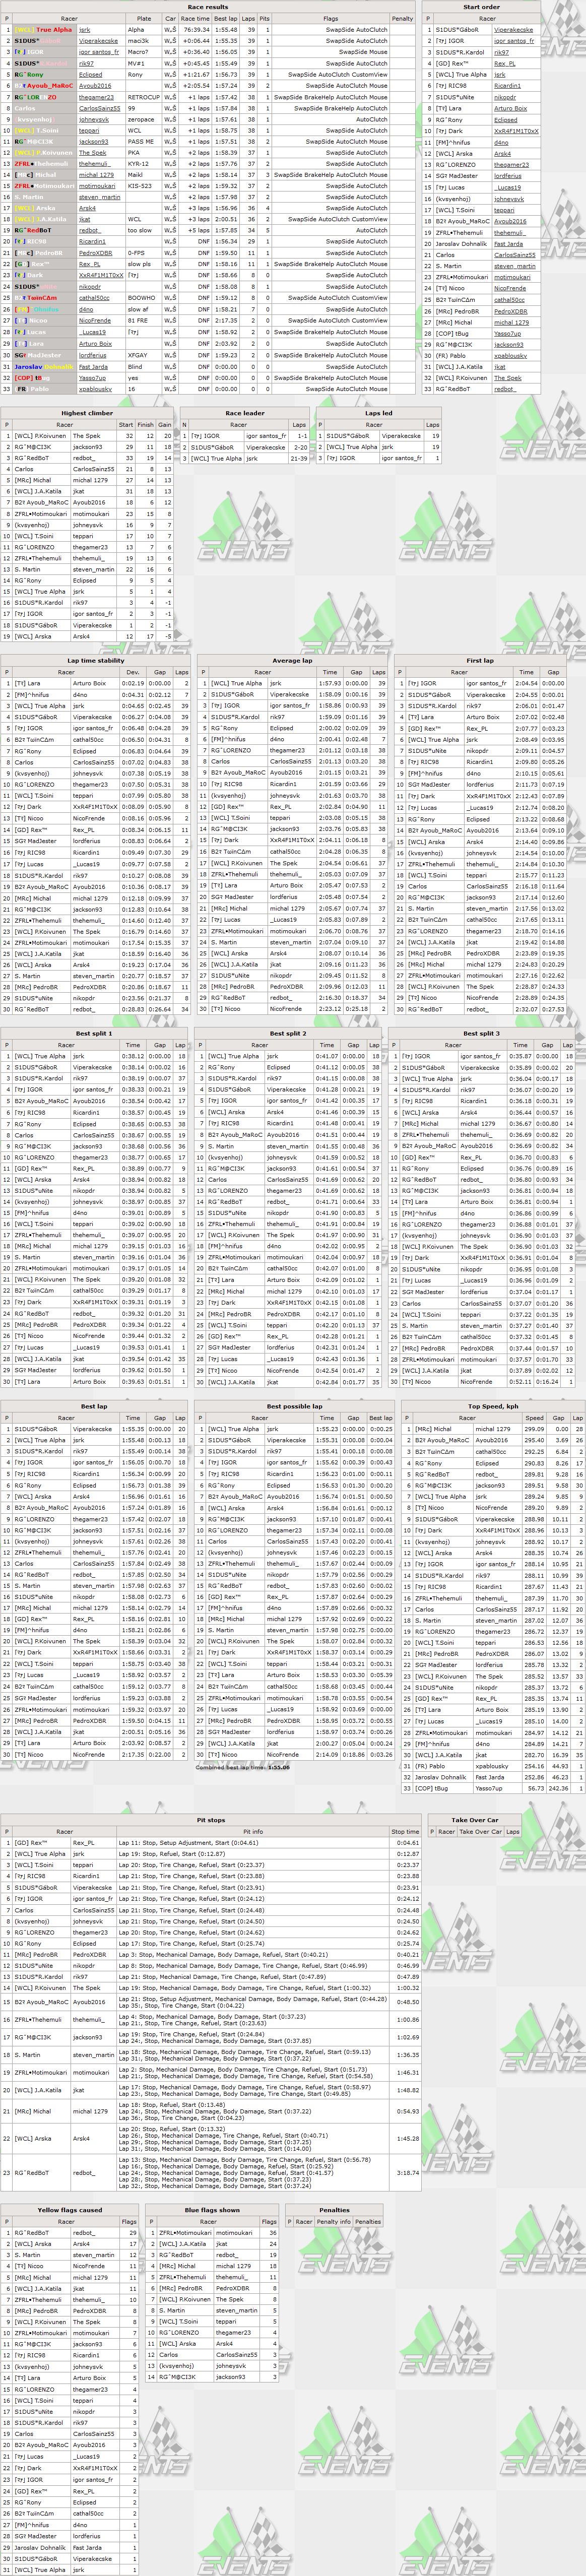The height and width of the screenshot is (2576, 586).
Task: Open johnveysvk link in Start order table
Action: click(x=509, y=198)
